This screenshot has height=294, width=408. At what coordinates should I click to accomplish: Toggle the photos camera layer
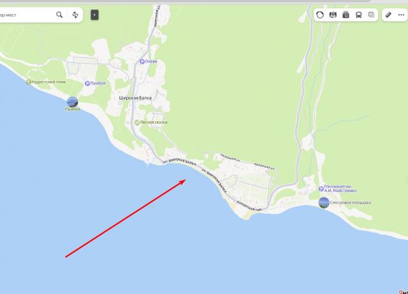coord(346,15)
